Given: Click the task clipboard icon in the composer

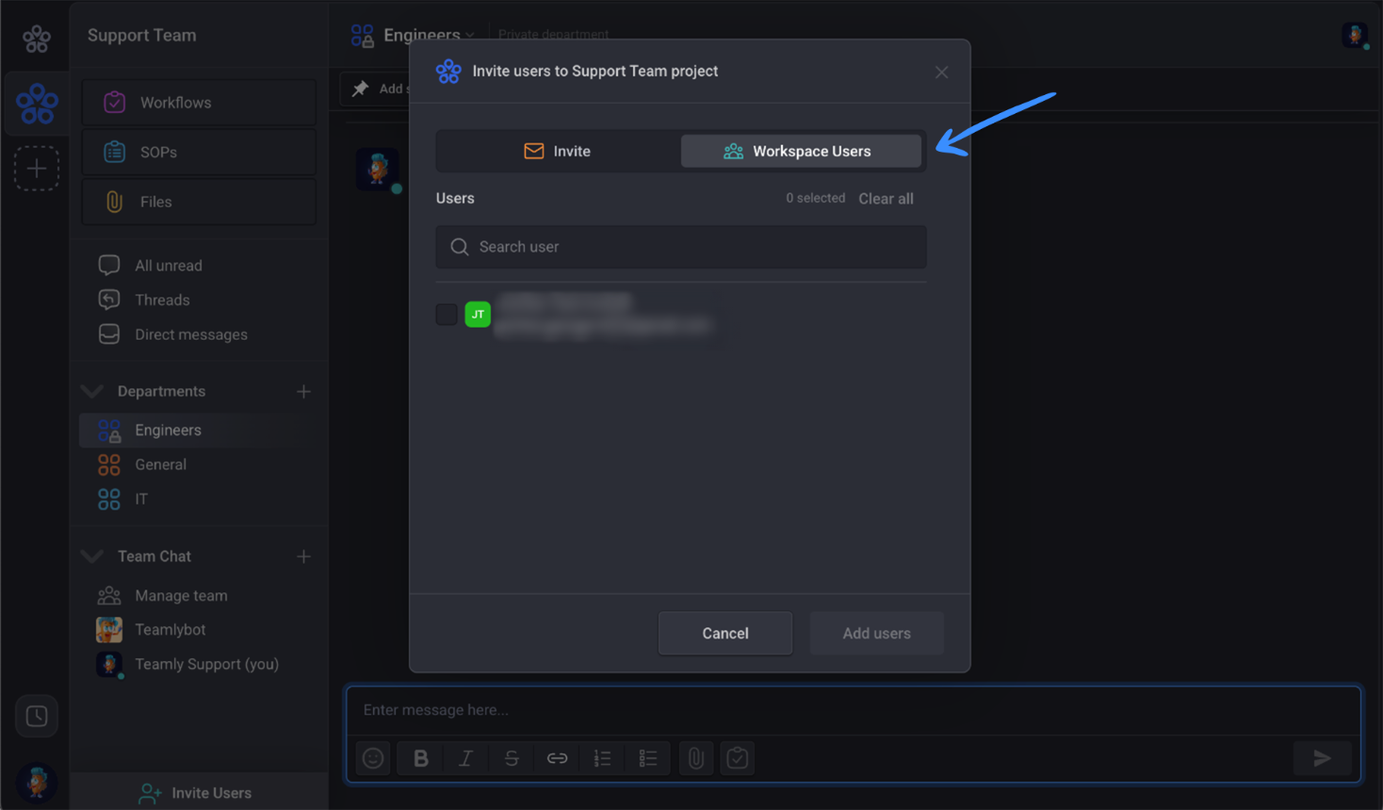Looking at the screenshot, I should tap(738, 758).
